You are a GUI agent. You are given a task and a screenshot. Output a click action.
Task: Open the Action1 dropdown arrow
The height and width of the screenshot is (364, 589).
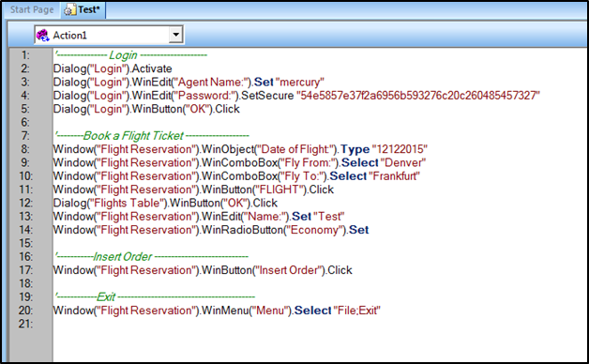pos(175,35)
